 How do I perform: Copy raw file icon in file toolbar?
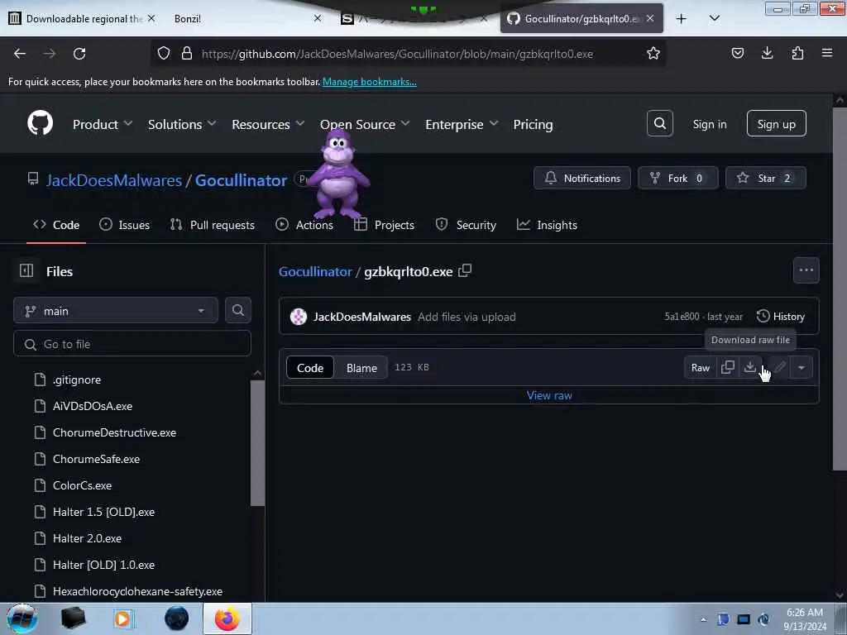(x=728, y=367)
